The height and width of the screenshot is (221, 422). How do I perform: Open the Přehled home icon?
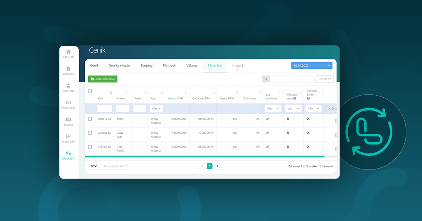(x=68, y=52)
